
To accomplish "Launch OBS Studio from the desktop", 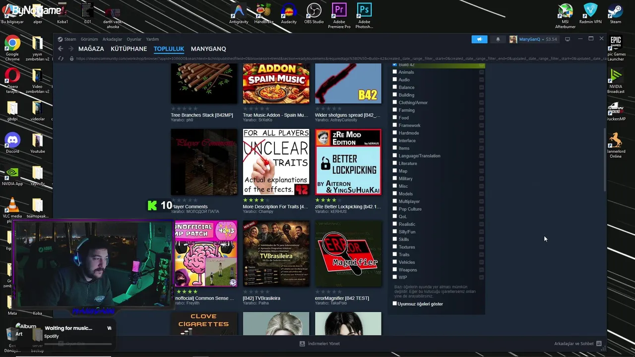I will 314,14.
